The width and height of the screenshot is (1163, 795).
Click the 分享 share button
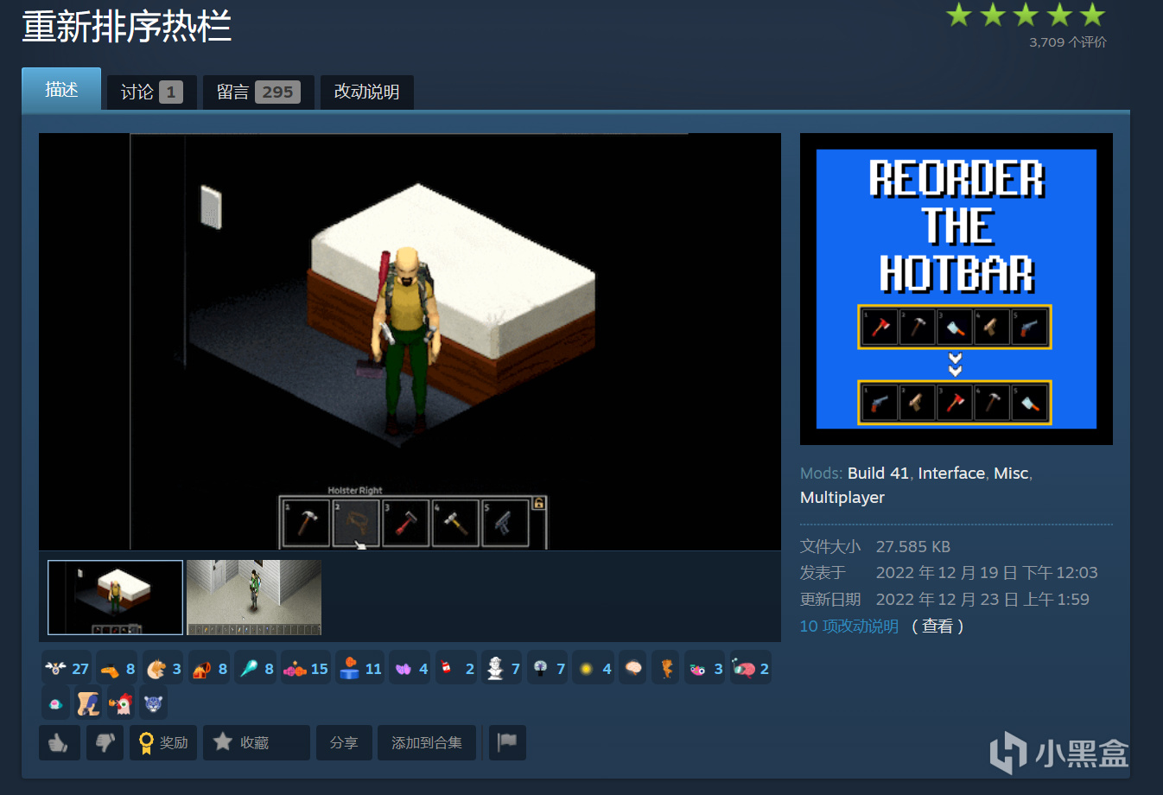coord(344,742)
